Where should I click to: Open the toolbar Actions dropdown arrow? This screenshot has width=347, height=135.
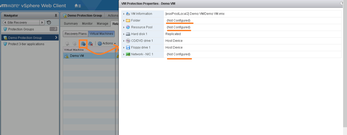[115, 44]
